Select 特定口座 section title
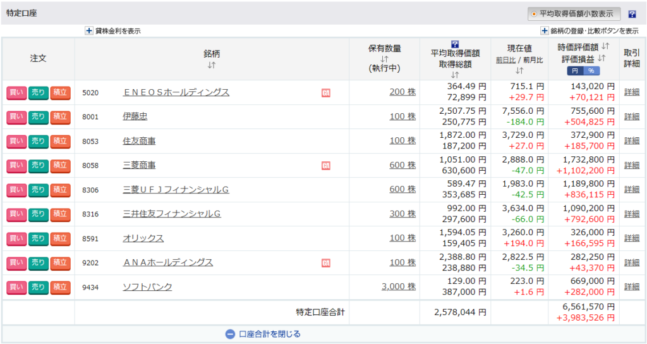Viewport: 647px width, 344px height. click(x=21, y=13)
